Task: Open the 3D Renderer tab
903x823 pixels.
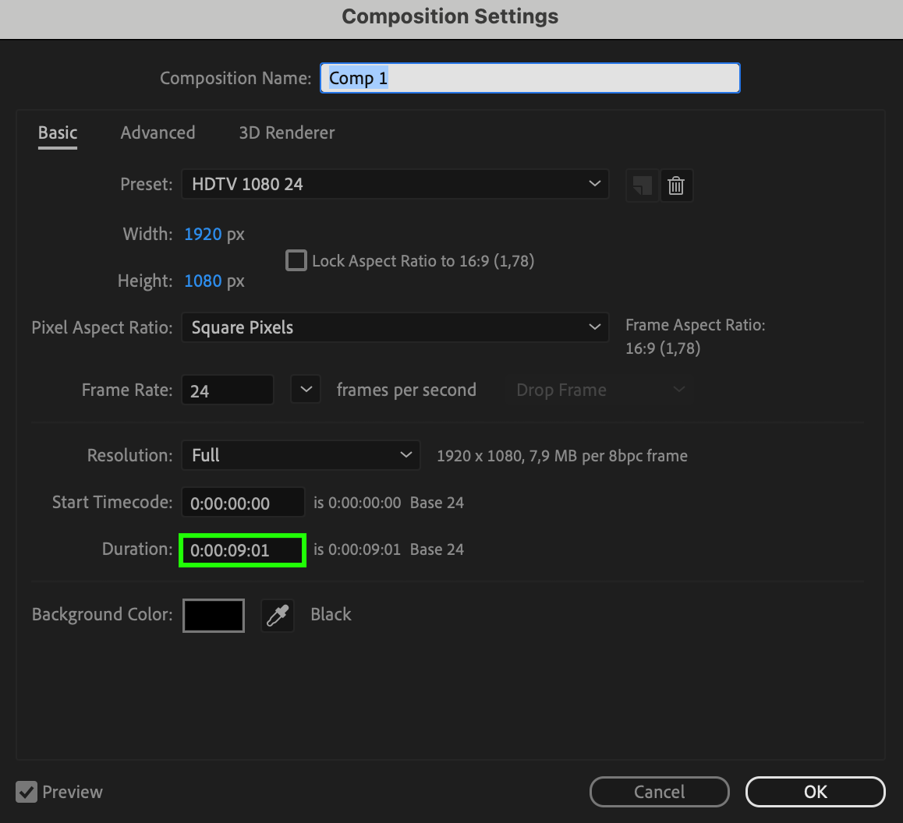Action: 286,132
